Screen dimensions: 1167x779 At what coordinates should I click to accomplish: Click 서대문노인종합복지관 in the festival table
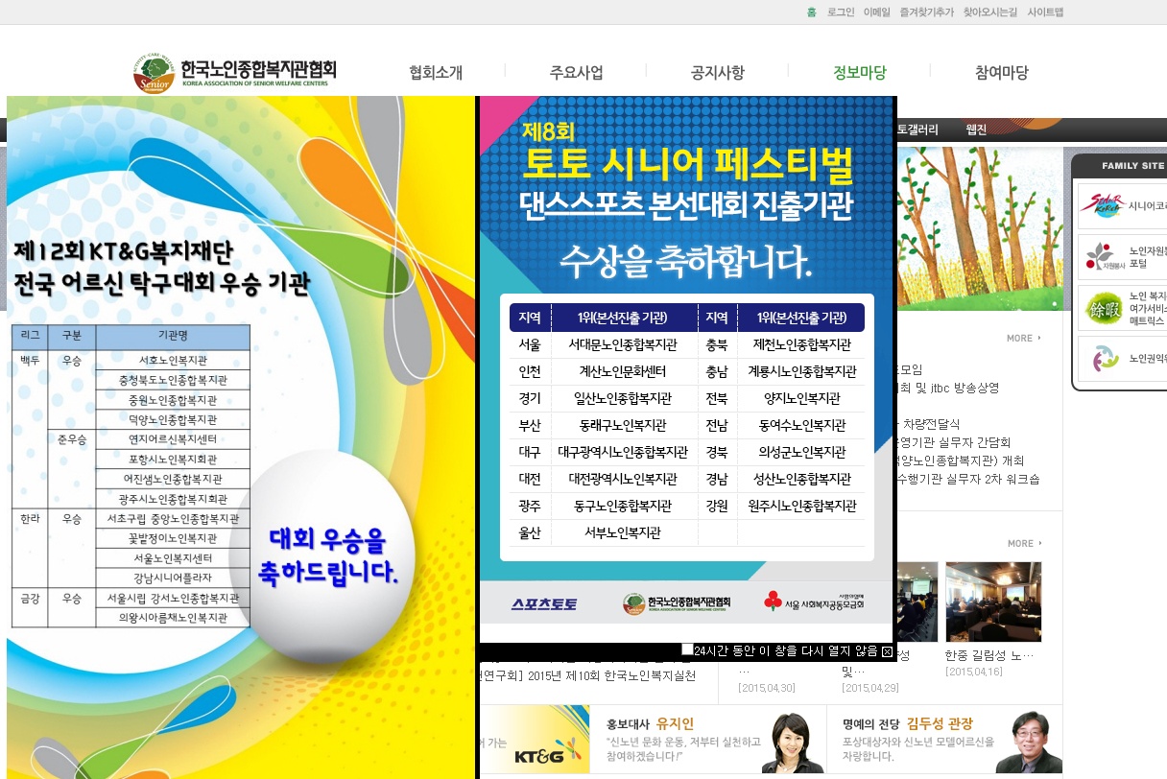(622, 344)
